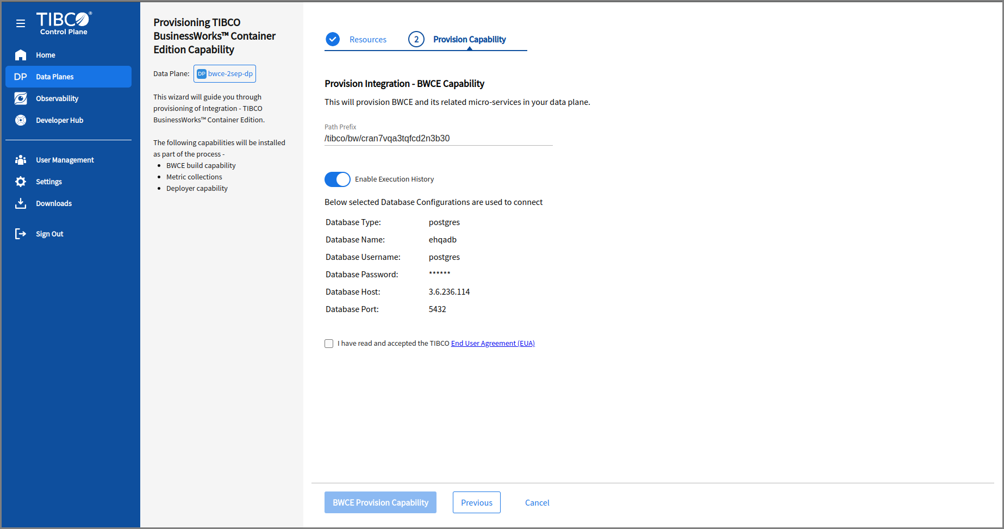
Task: Click the database port value 5432
Action: (438, 309)
